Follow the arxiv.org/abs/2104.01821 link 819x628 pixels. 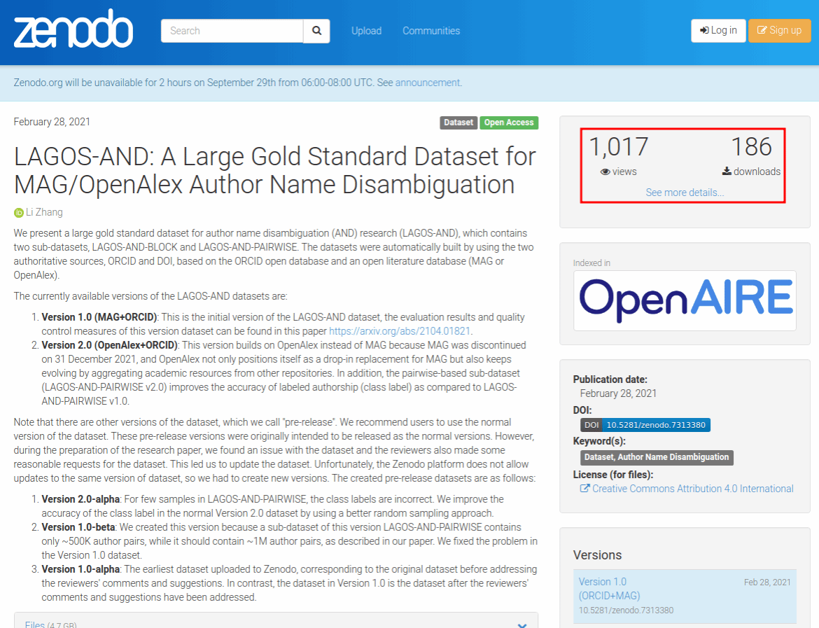pos(399,331)
